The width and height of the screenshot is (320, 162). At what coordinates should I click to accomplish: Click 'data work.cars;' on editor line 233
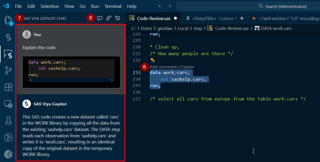[x=170, y=73]
